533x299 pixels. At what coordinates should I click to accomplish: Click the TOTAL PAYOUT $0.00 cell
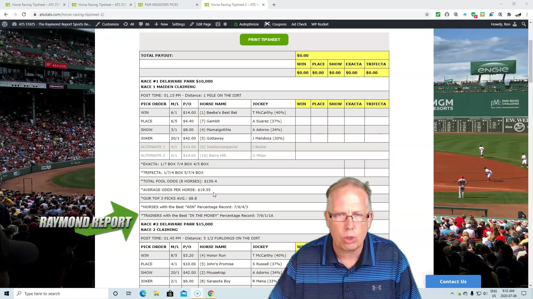[342, 55]
